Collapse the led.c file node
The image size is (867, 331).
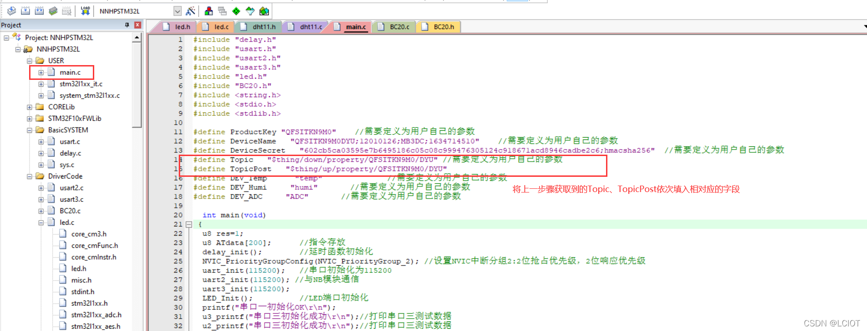tap(41, 223)
